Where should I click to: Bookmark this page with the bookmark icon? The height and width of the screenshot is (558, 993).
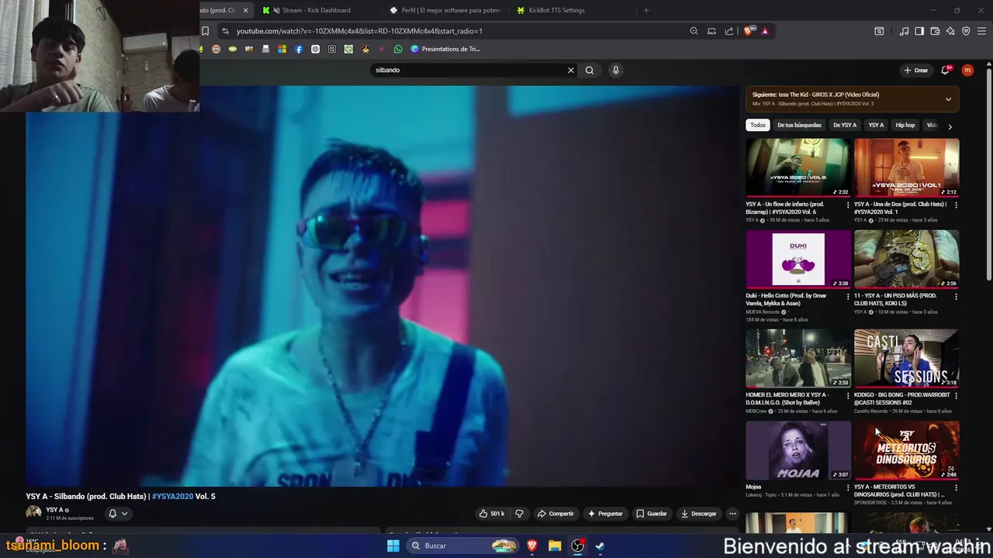[x=205, y=31]
